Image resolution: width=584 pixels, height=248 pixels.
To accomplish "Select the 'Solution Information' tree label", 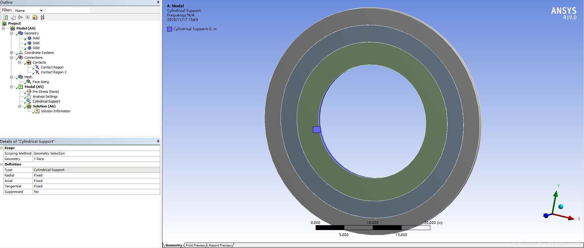I will click(x=56, y=111).
